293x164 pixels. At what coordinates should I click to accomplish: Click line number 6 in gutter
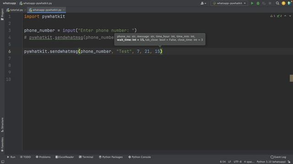point(9,51)
